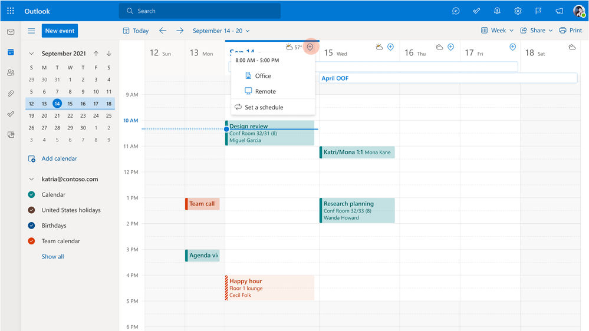Viewport: 589px width, 331px height.
Task: Open the Week view dropdown
Action: [x=497, y=31]
